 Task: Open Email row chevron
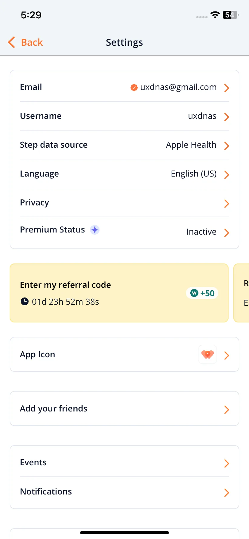tap(227, 88)
